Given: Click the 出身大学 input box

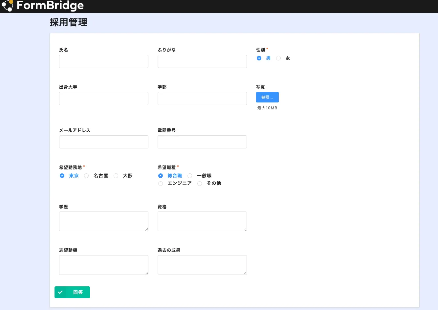Looking at the screenshot, I should tap(104, 99).
